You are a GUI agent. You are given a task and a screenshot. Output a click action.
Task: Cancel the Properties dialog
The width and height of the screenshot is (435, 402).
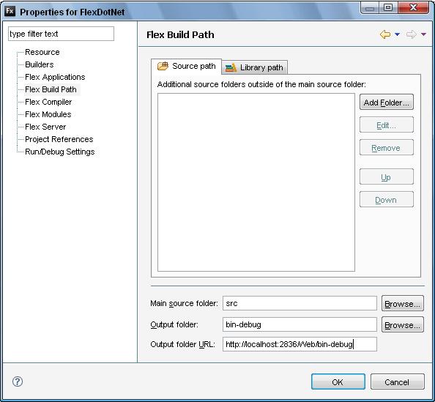point(397,381)
